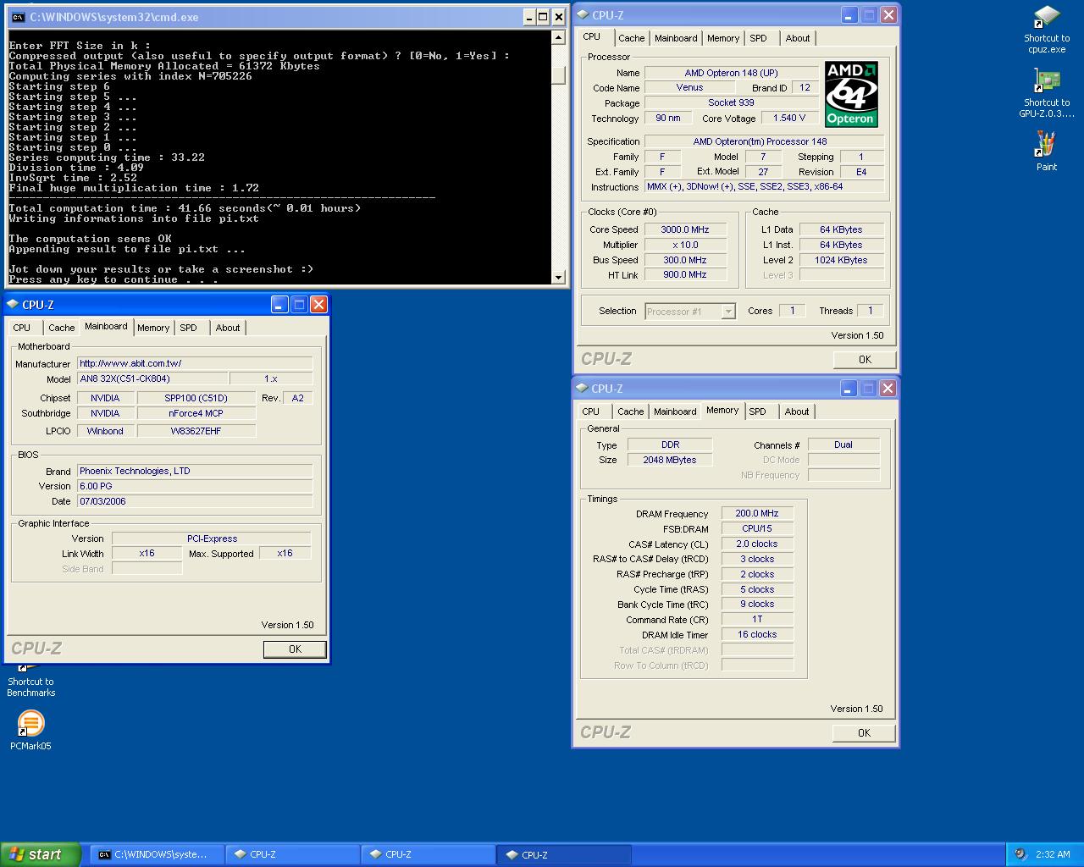Click the Bus Speed value 300.0 MHz

tap(685, 260)
